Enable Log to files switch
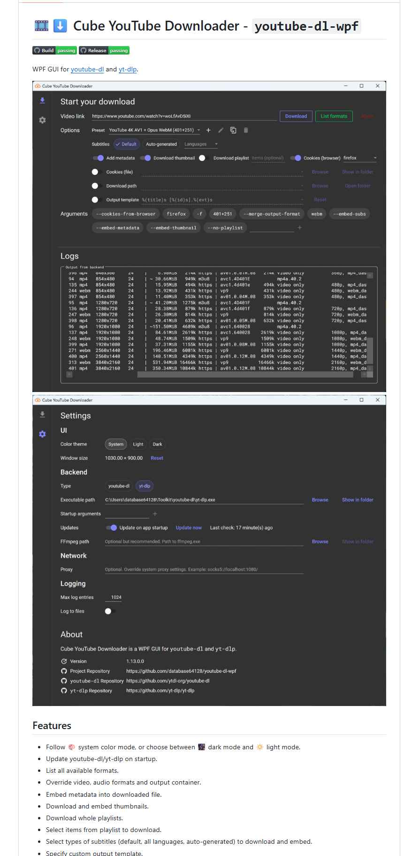 click(x=110, y=611)
